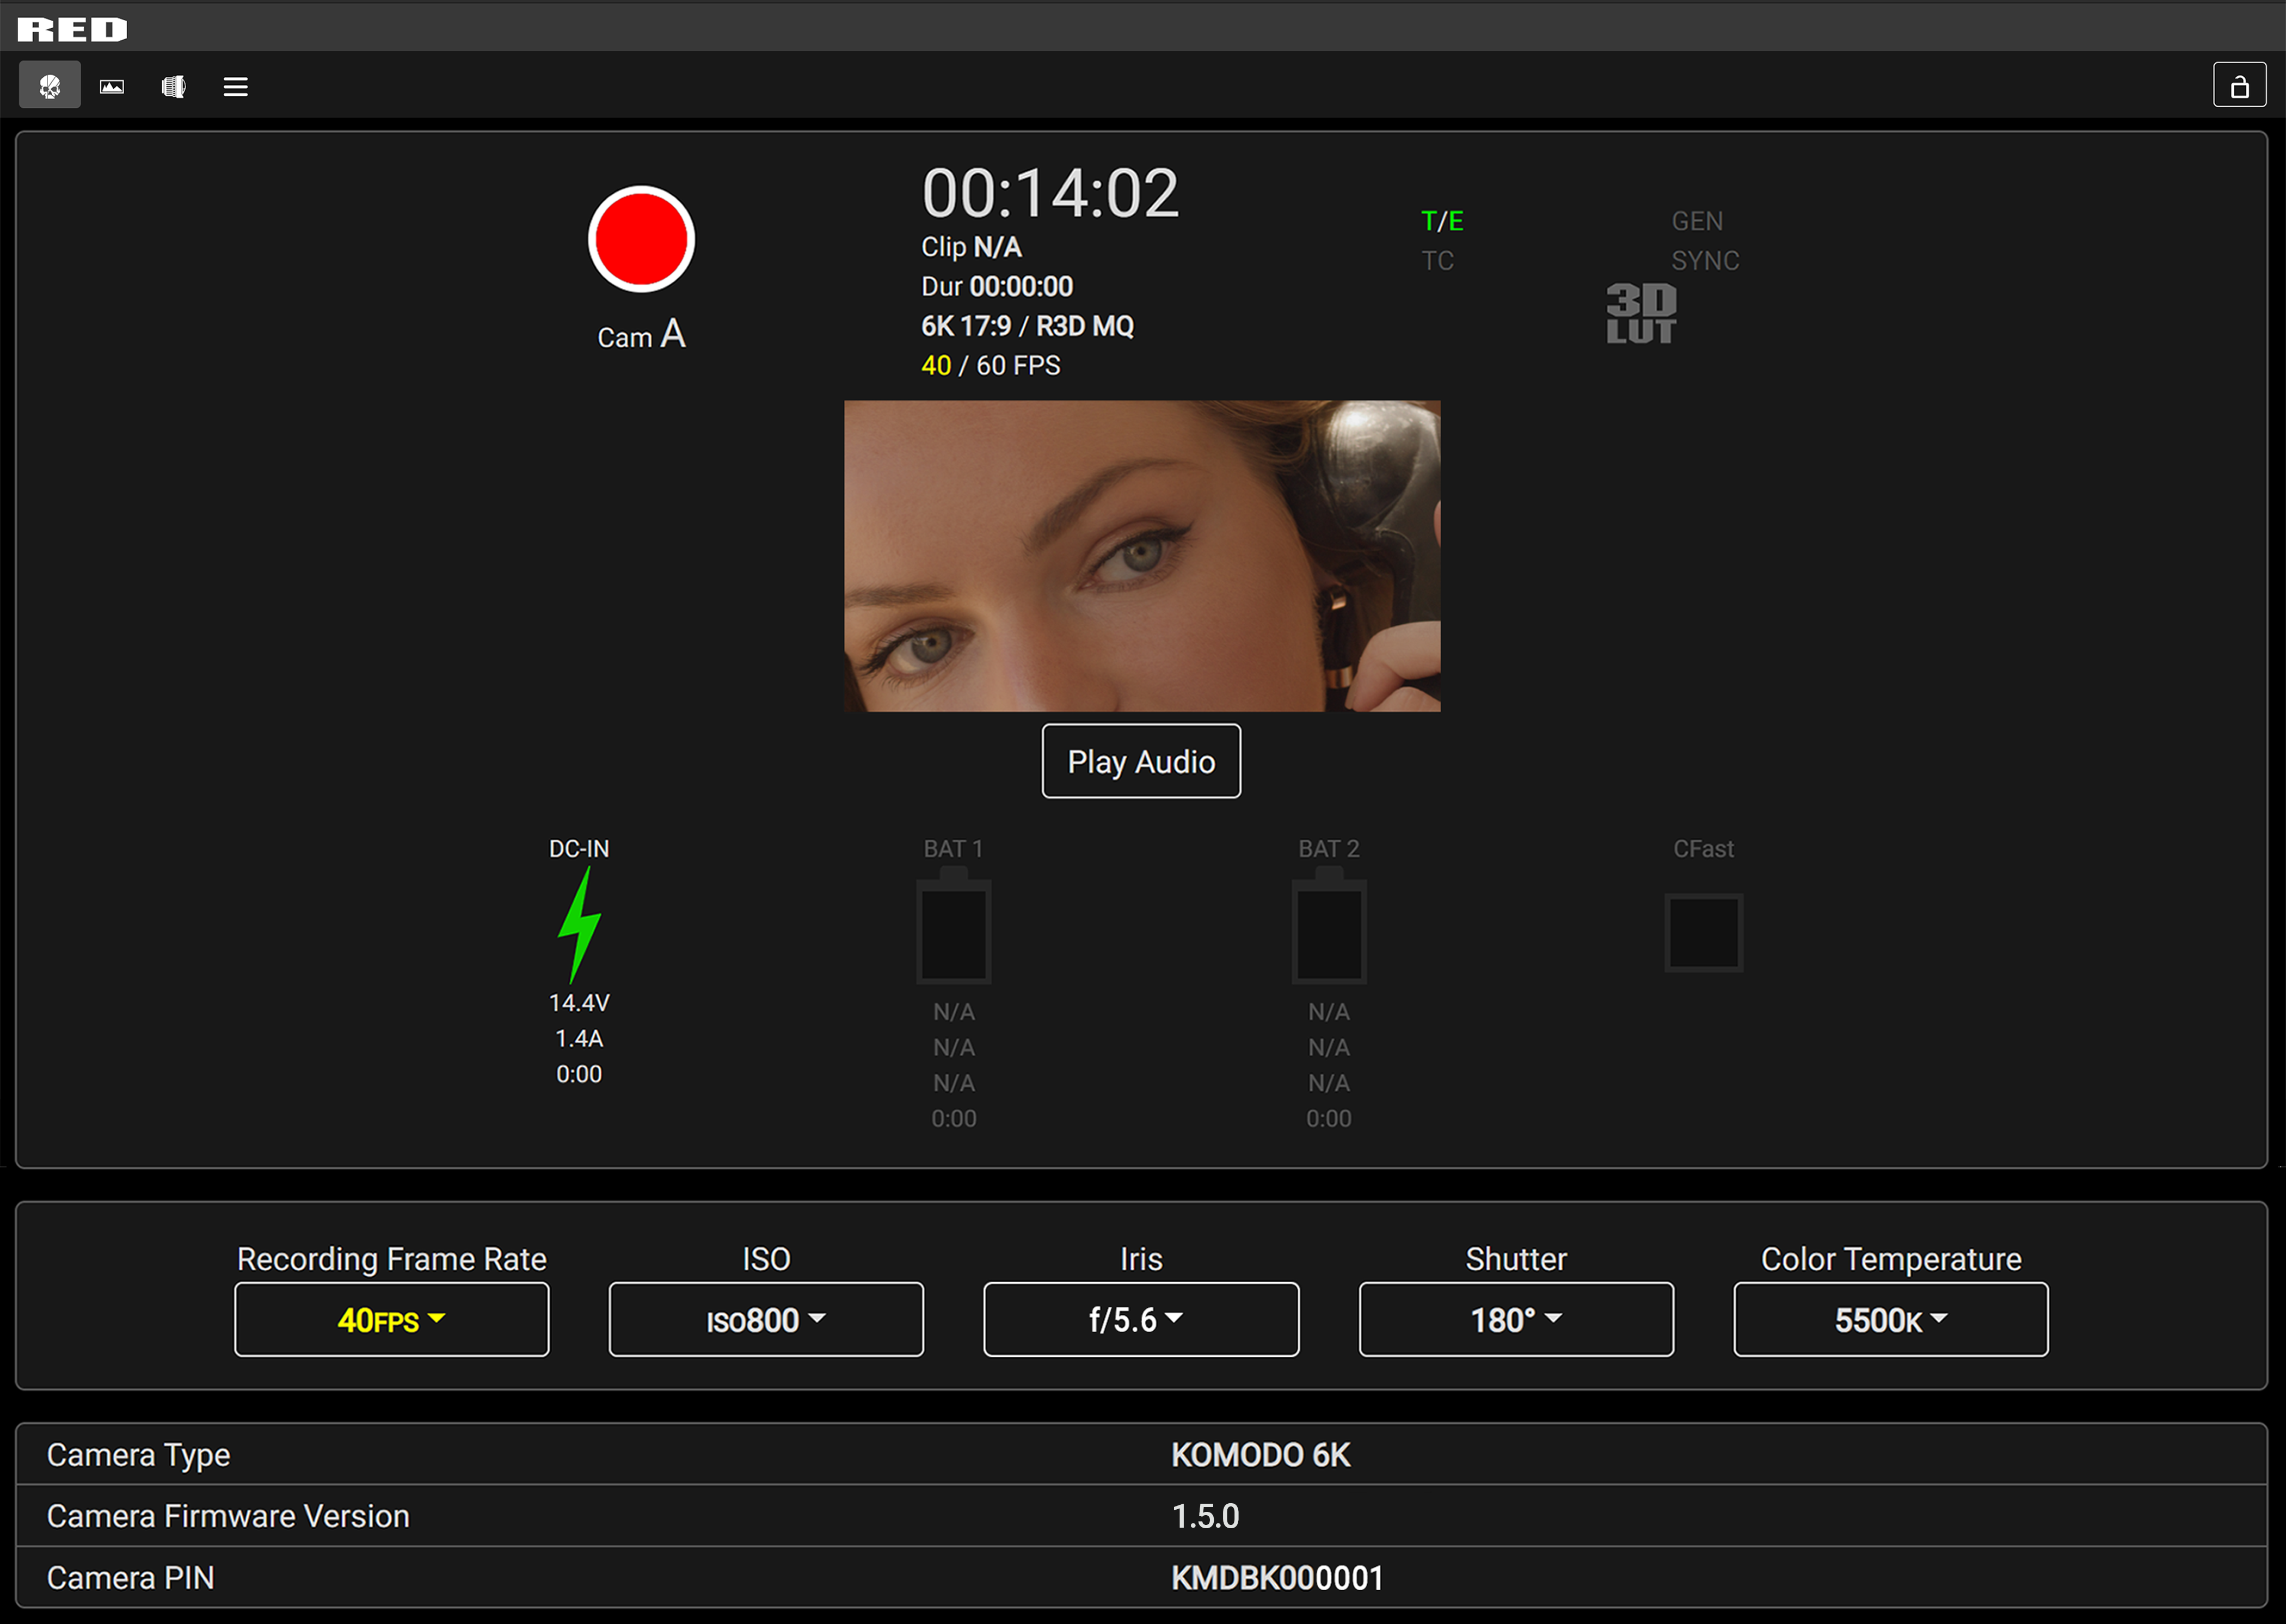Viewport: 2286px width, 1624px height.
Task: Open the Shutter 180° dropdown
Action: point(1516,1320)
